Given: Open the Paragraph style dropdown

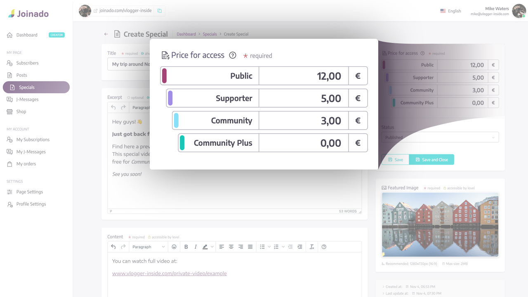Looking at the screenshot, I should pos(148,246).
